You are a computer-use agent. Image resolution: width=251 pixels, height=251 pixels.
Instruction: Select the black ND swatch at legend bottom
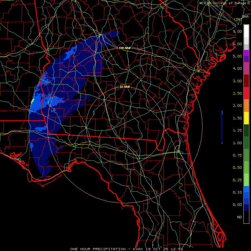tap(246, 217)
